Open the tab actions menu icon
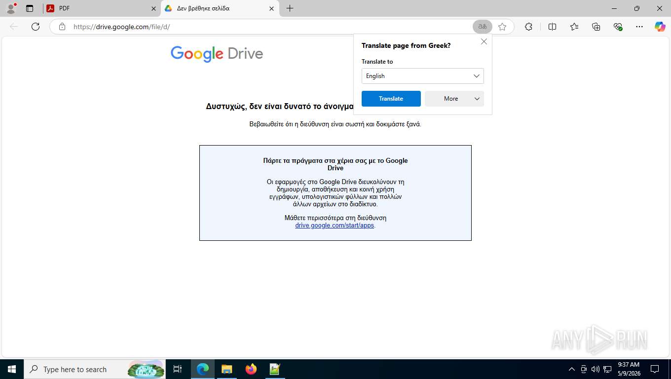 tap(30, 8)
